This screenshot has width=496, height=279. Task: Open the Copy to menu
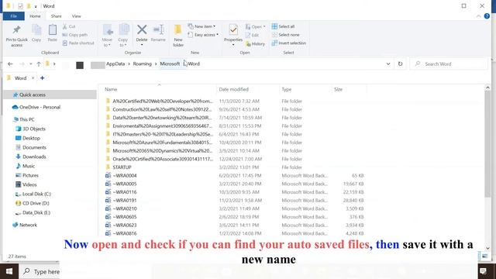click(123, 36)
